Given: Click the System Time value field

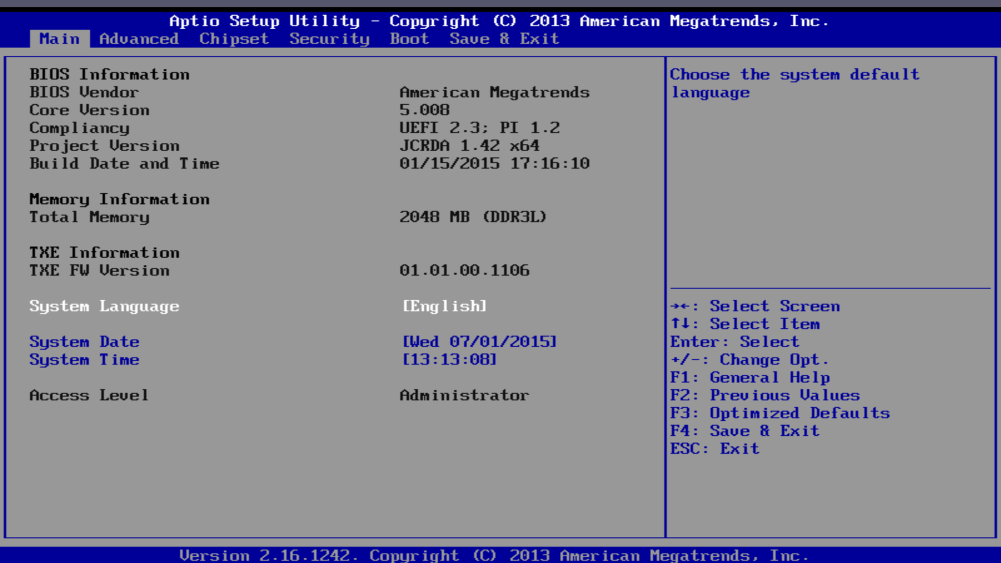Looking at the screenshot, I should pyautogui.click(x=449, y=359).
